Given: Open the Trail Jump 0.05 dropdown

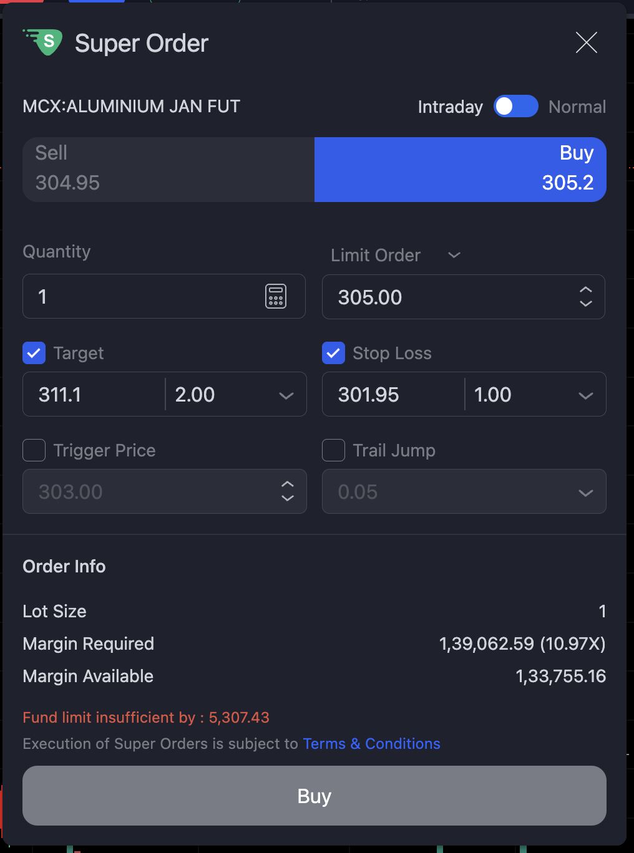Looking at the screenshot, I should pyautogui.click(x=585, y=493).
